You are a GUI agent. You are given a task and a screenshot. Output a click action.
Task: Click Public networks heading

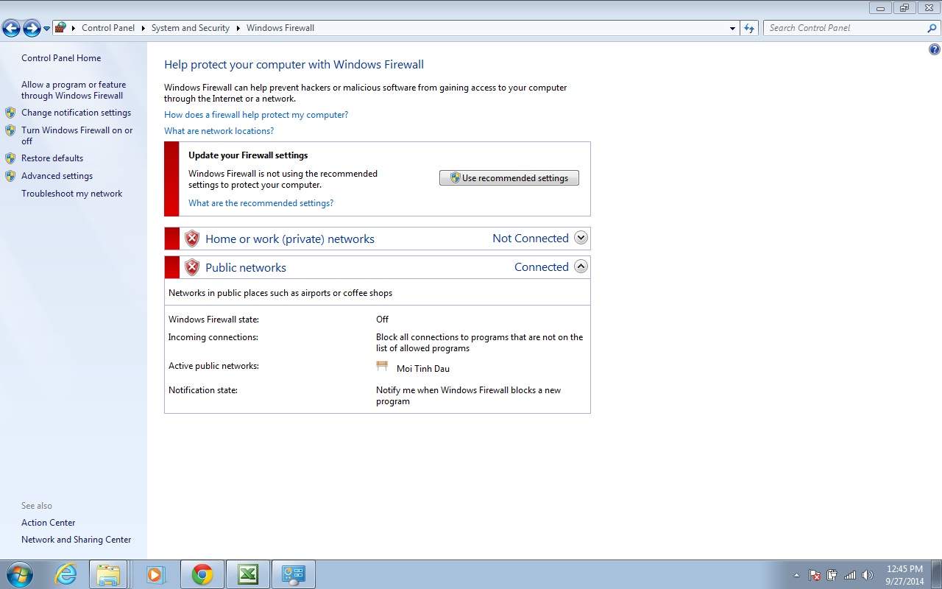click(246, 268)
